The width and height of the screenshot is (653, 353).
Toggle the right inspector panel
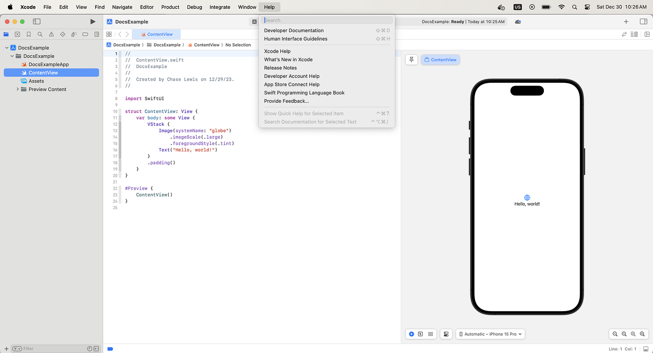(644, 21)
